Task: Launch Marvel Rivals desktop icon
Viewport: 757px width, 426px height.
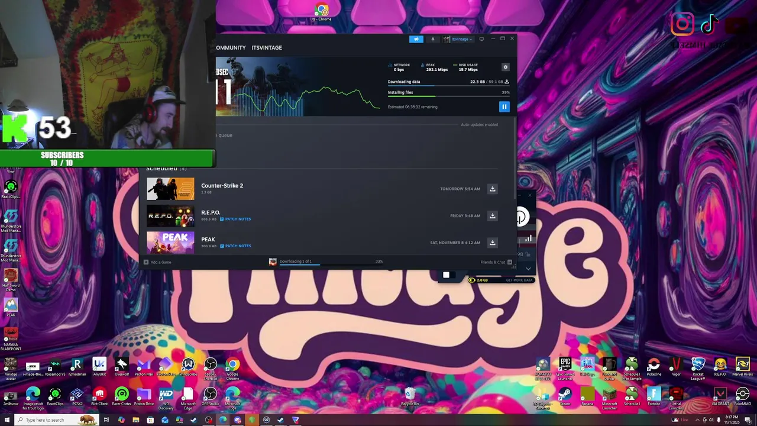Action: point(742,367)
